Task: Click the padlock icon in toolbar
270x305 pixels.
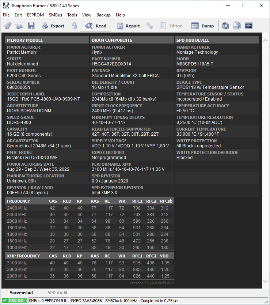Action: pos(74,26)
